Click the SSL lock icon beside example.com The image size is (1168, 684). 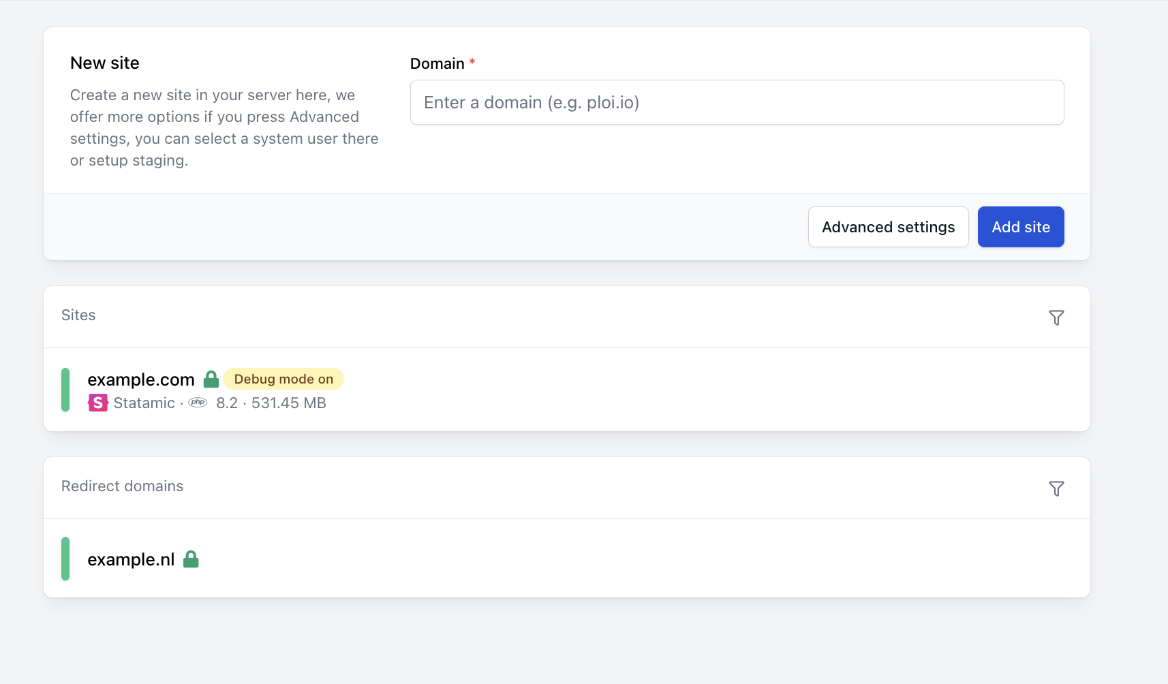tap(211, 379)
